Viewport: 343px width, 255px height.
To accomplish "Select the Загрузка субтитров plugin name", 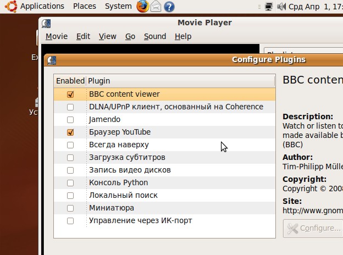I will pos(127,158).
